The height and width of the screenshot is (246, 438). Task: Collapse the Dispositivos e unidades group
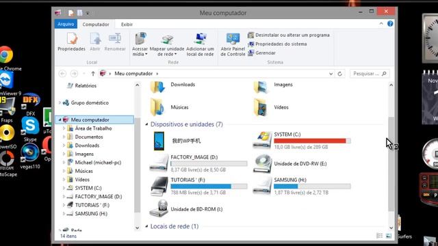click(146, 124)
